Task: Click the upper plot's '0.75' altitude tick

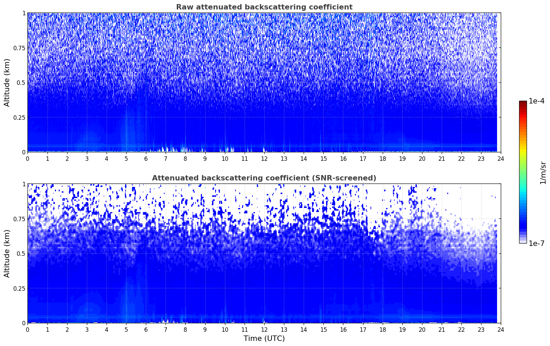Action: tap(19, 48)
